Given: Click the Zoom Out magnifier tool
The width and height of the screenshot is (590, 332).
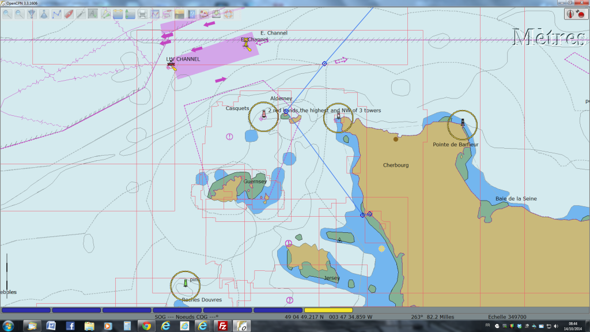Looking at the screenshot, I should click(20, 14).
